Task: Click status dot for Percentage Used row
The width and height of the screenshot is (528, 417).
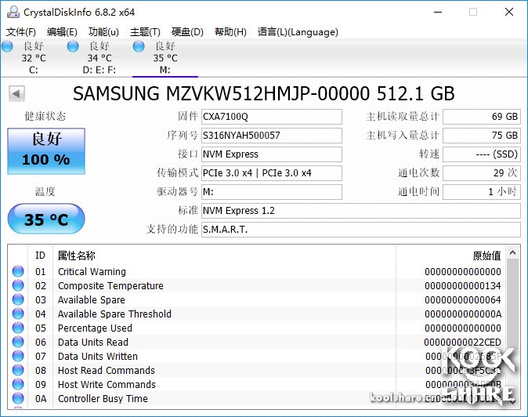Action: pos(18,328)
